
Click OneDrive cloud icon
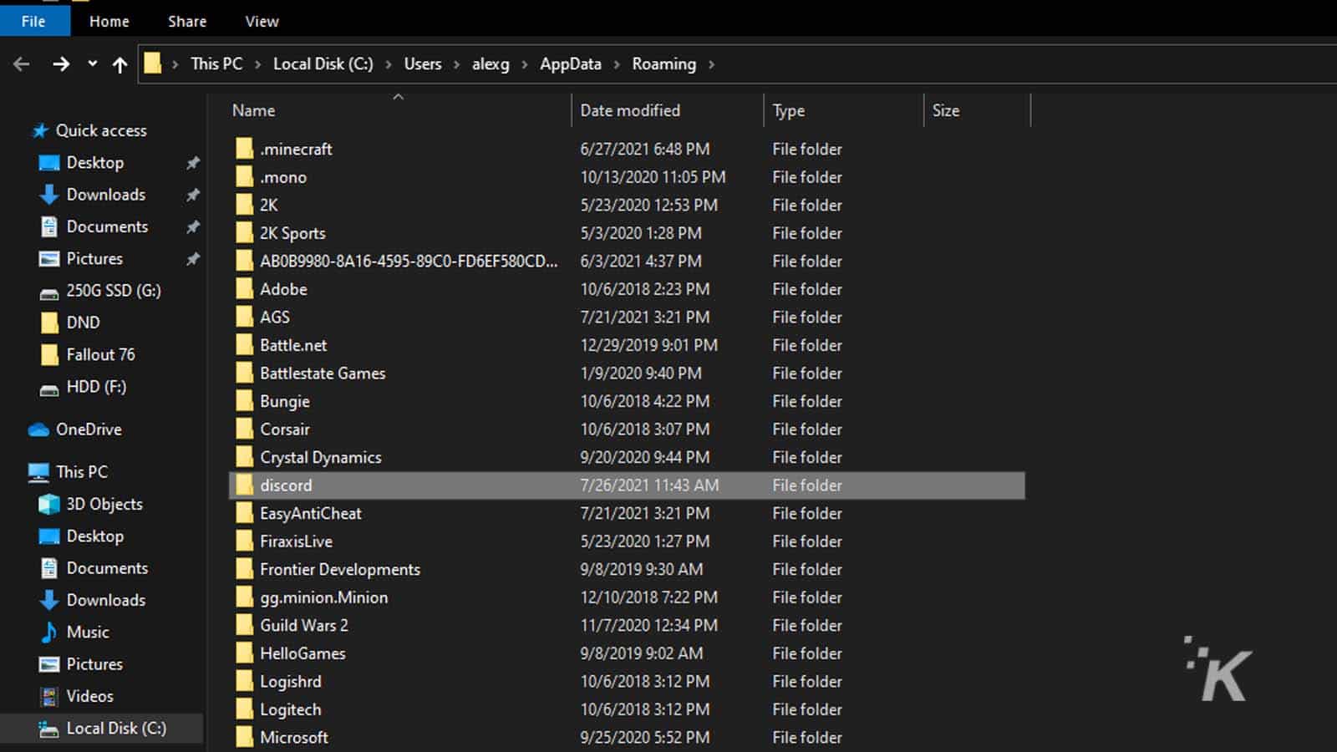(x=38, y=429)
